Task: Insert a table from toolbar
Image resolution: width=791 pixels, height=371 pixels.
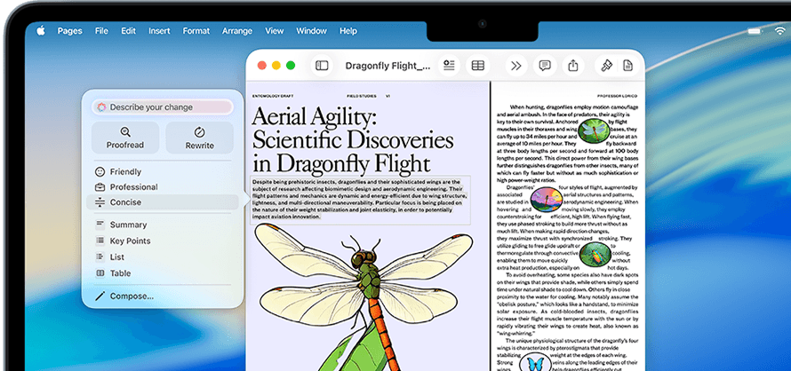Action: coord(478,66)
